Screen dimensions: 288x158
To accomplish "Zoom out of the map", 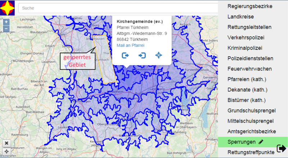I will (6, 28).
